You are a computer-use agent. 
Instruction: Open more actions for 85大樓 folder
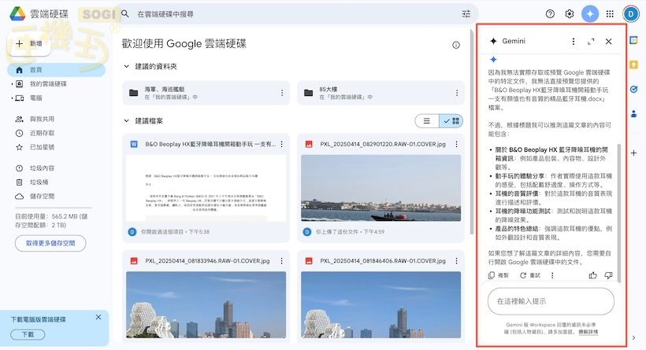click(x=457, y=93)
